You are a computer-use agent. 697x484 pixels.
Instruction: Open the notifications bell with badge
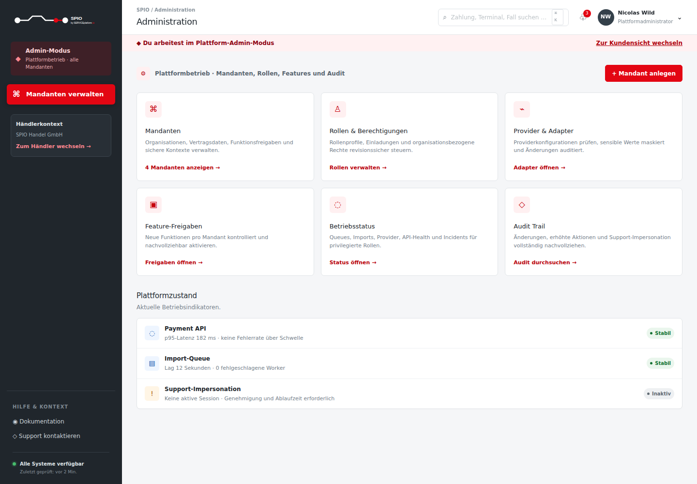click(584, 17)
